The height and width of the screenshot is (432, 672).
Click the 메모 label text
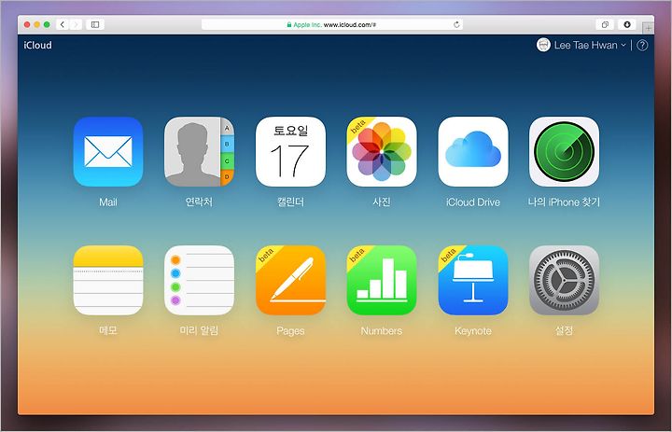pos(108,330)
